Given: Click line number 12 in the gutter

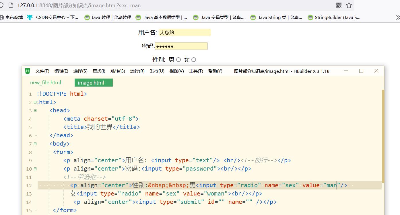Looking at the screenshot, I should [x=29, y=185].
